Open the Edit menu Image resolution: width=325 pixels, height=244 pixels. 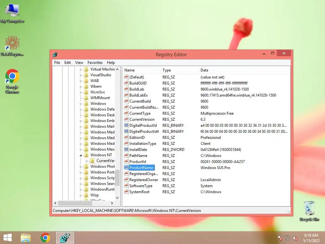pos(68,63)
